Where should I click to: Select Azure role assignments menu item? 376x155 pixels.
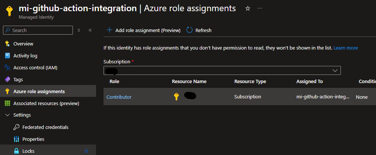[48, 91]
